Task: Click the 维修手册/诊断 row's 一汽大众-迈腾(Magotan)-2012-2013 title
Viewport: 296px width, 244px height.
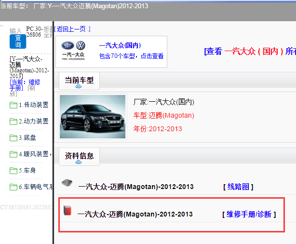Action: point(135,215)
